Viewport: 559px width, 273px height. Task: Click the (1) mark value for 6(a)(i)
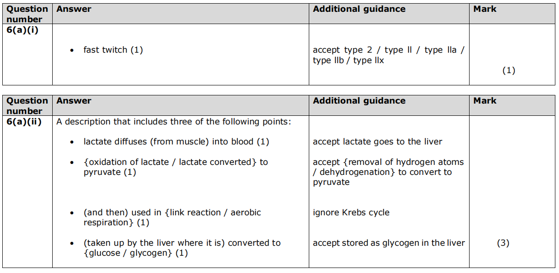[509, 70]
